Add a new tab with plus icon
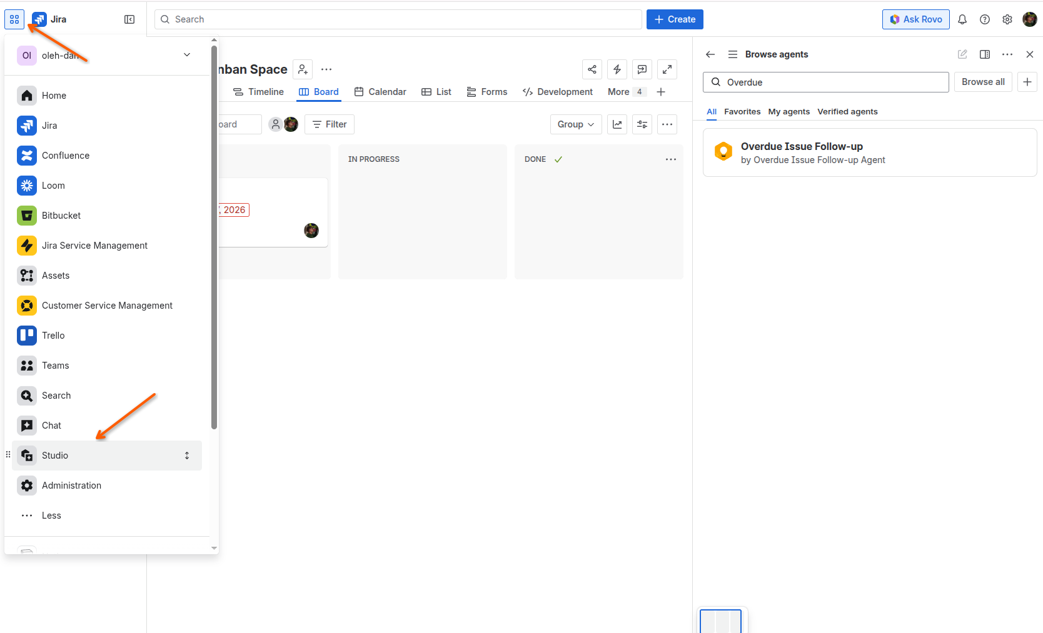Viewport: 1043px width, 633px height. tap(661, 92)
